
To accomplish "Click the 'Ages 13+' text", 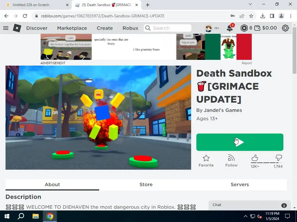I will click(x=207, y=119).
